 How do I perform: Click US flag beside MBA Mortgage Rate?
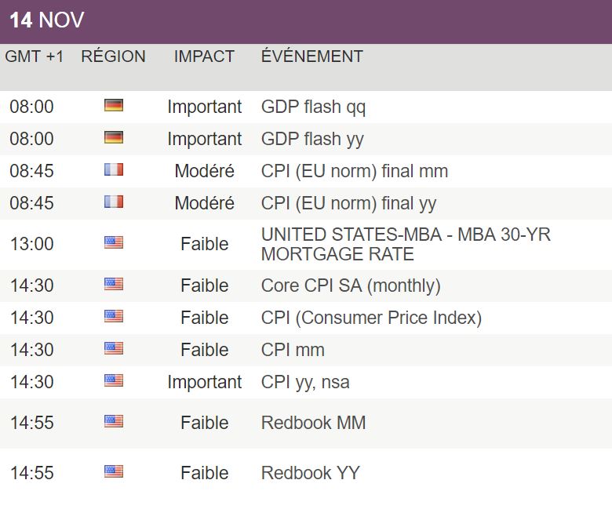pyautogui.click(x=114, y=243)
